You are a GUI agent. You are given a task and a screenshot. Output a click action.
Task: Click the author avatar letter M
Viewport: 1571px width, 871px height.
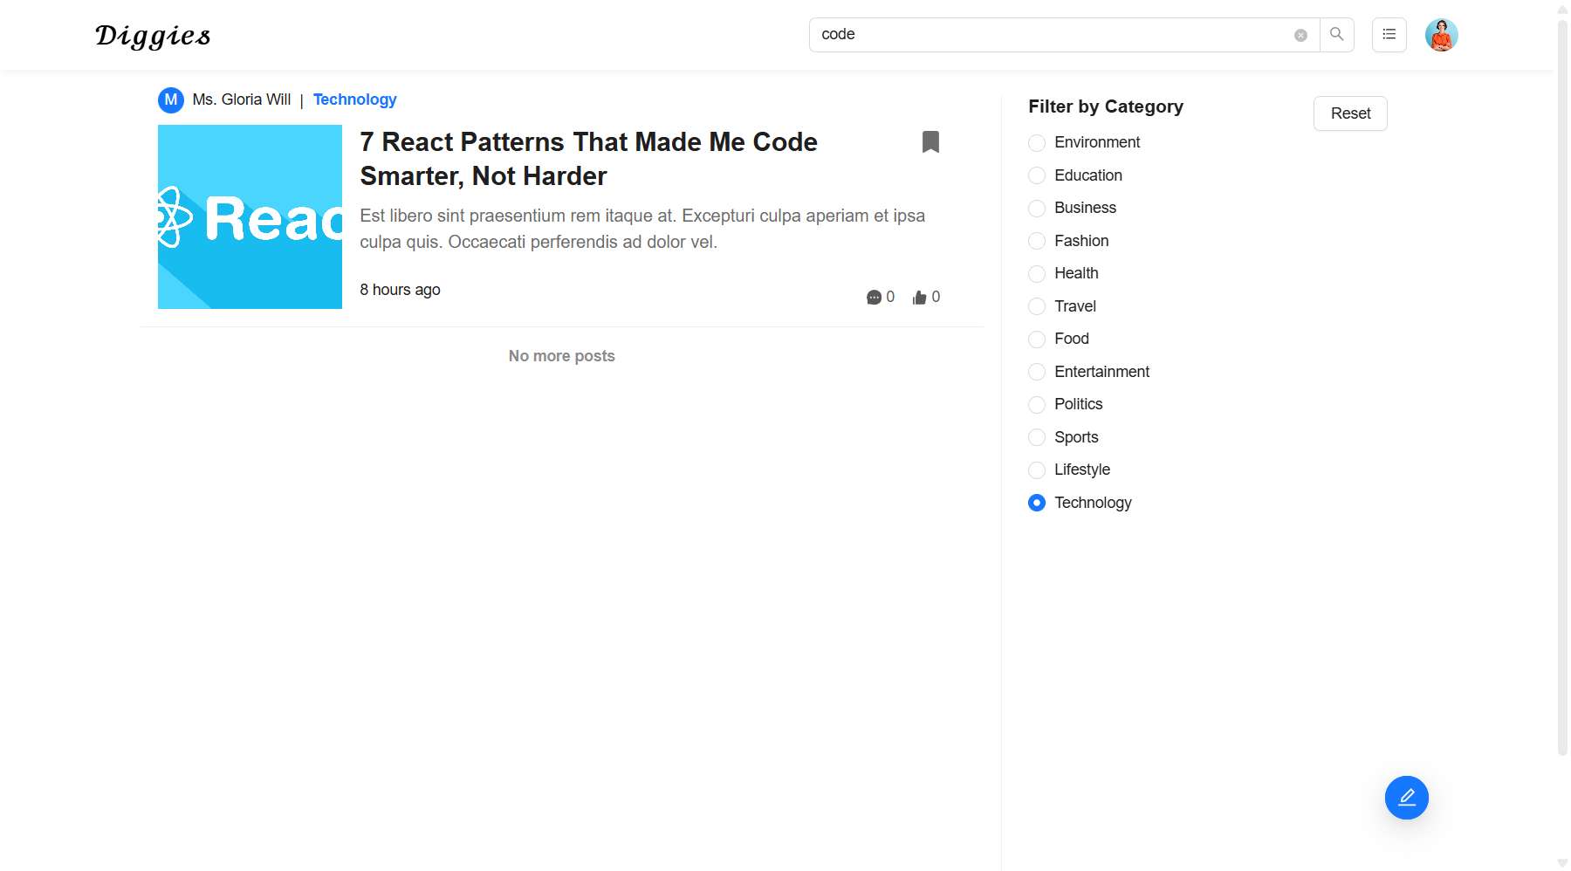pyautogui.click(x=171, y=100)
